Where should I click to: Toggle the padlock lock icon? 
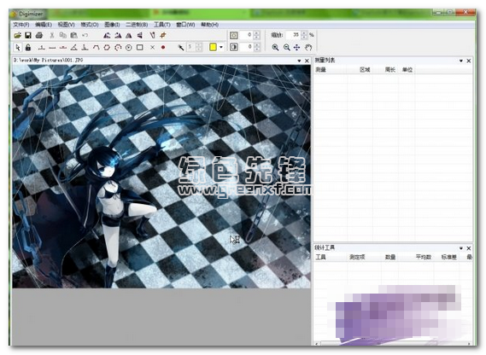click(28, 48)
